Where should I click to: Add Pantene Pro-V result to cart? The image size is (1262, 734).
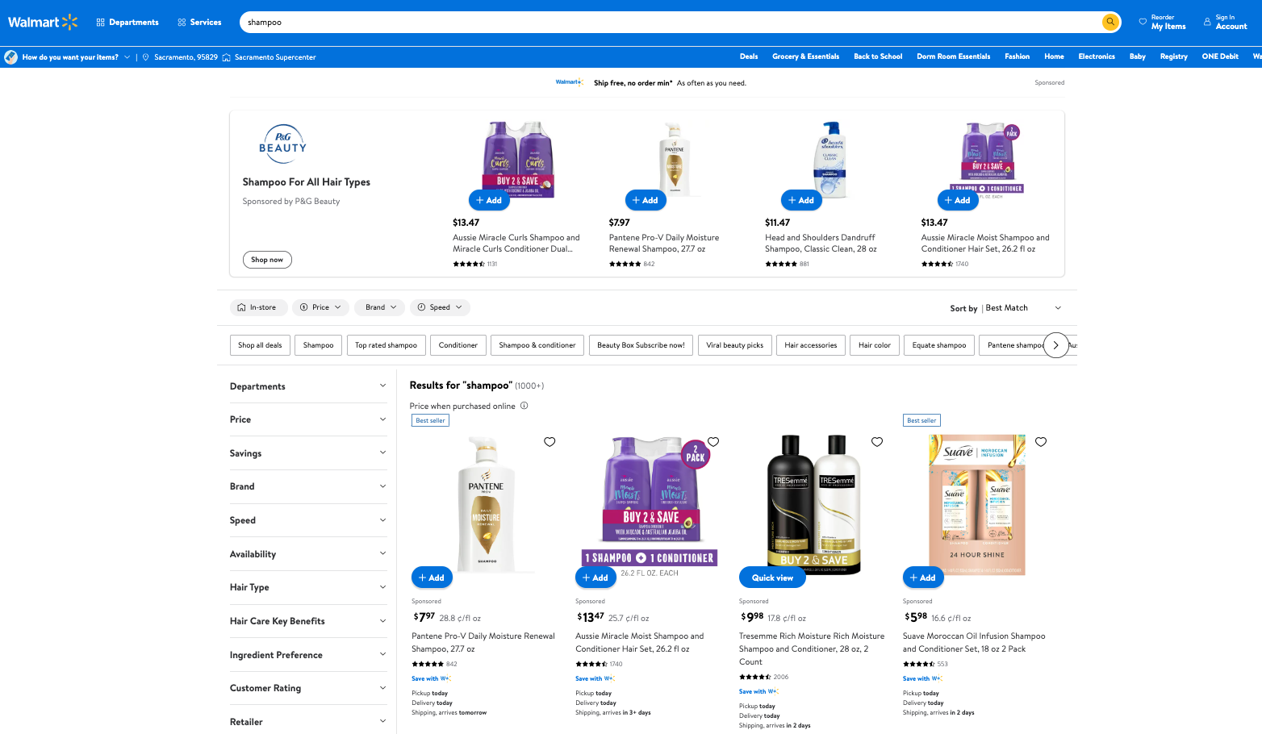click(432, 578)
